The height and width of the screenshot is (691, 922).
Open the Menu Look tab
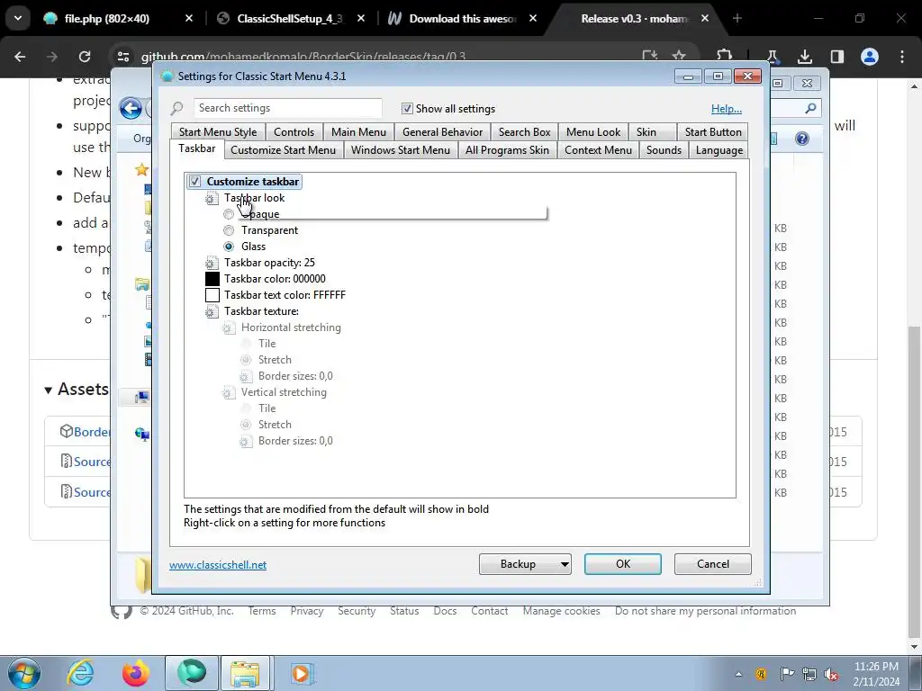[593, 132]
